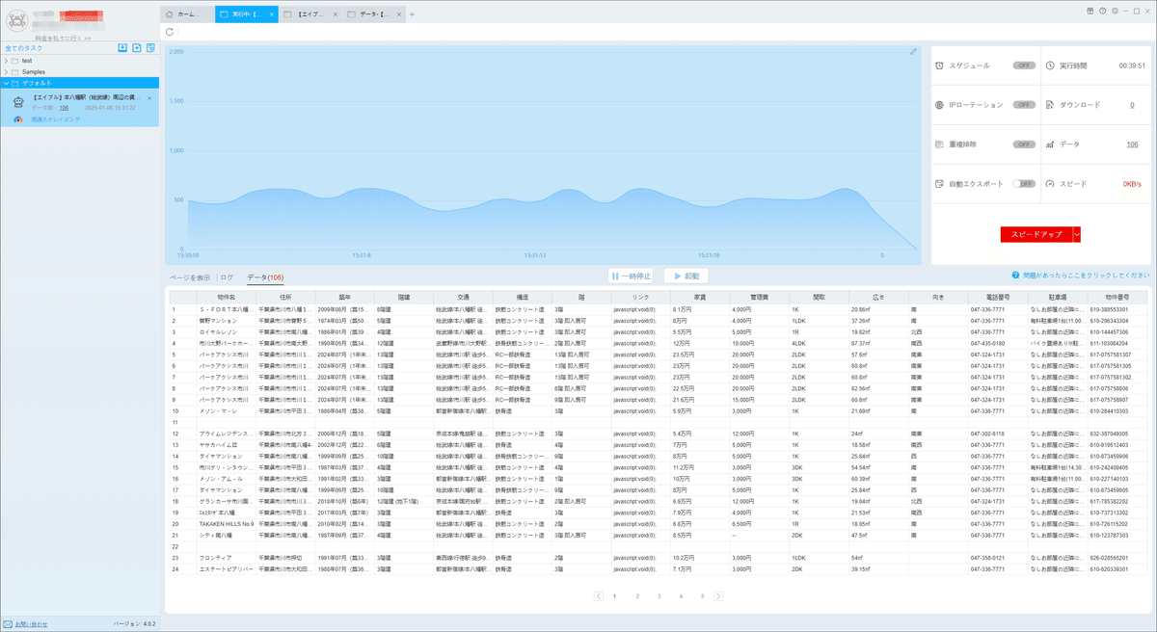Click the settings gear icon in the title bar
This screenshot has height=632, width=1157.
click(x=1114, y=11)
